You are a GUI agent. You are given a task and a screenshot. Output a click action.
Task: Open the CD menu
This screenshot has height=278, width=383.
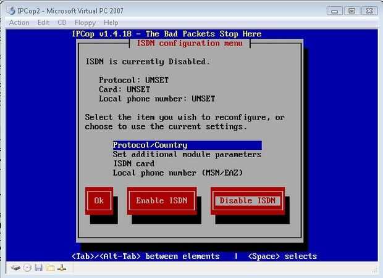62,23
